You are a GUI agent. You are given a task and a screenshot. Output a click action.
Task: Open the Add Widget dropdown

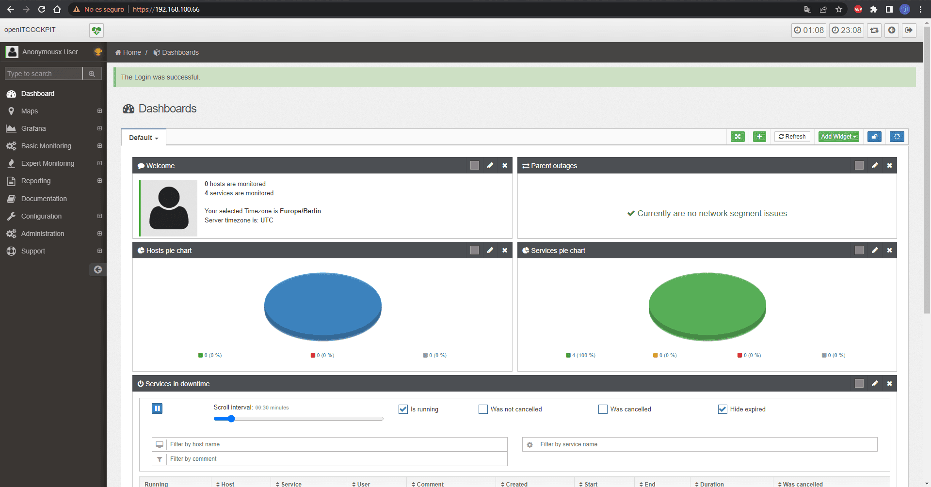[x=838, y=137]
